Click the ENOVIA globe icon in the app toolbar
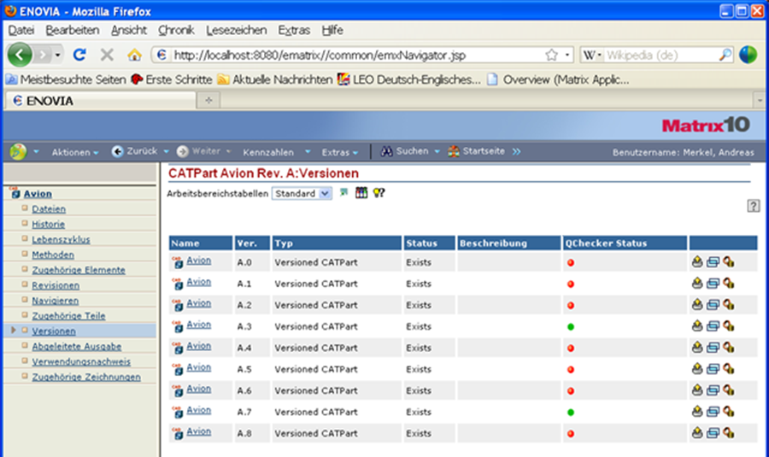 [18, 151]
